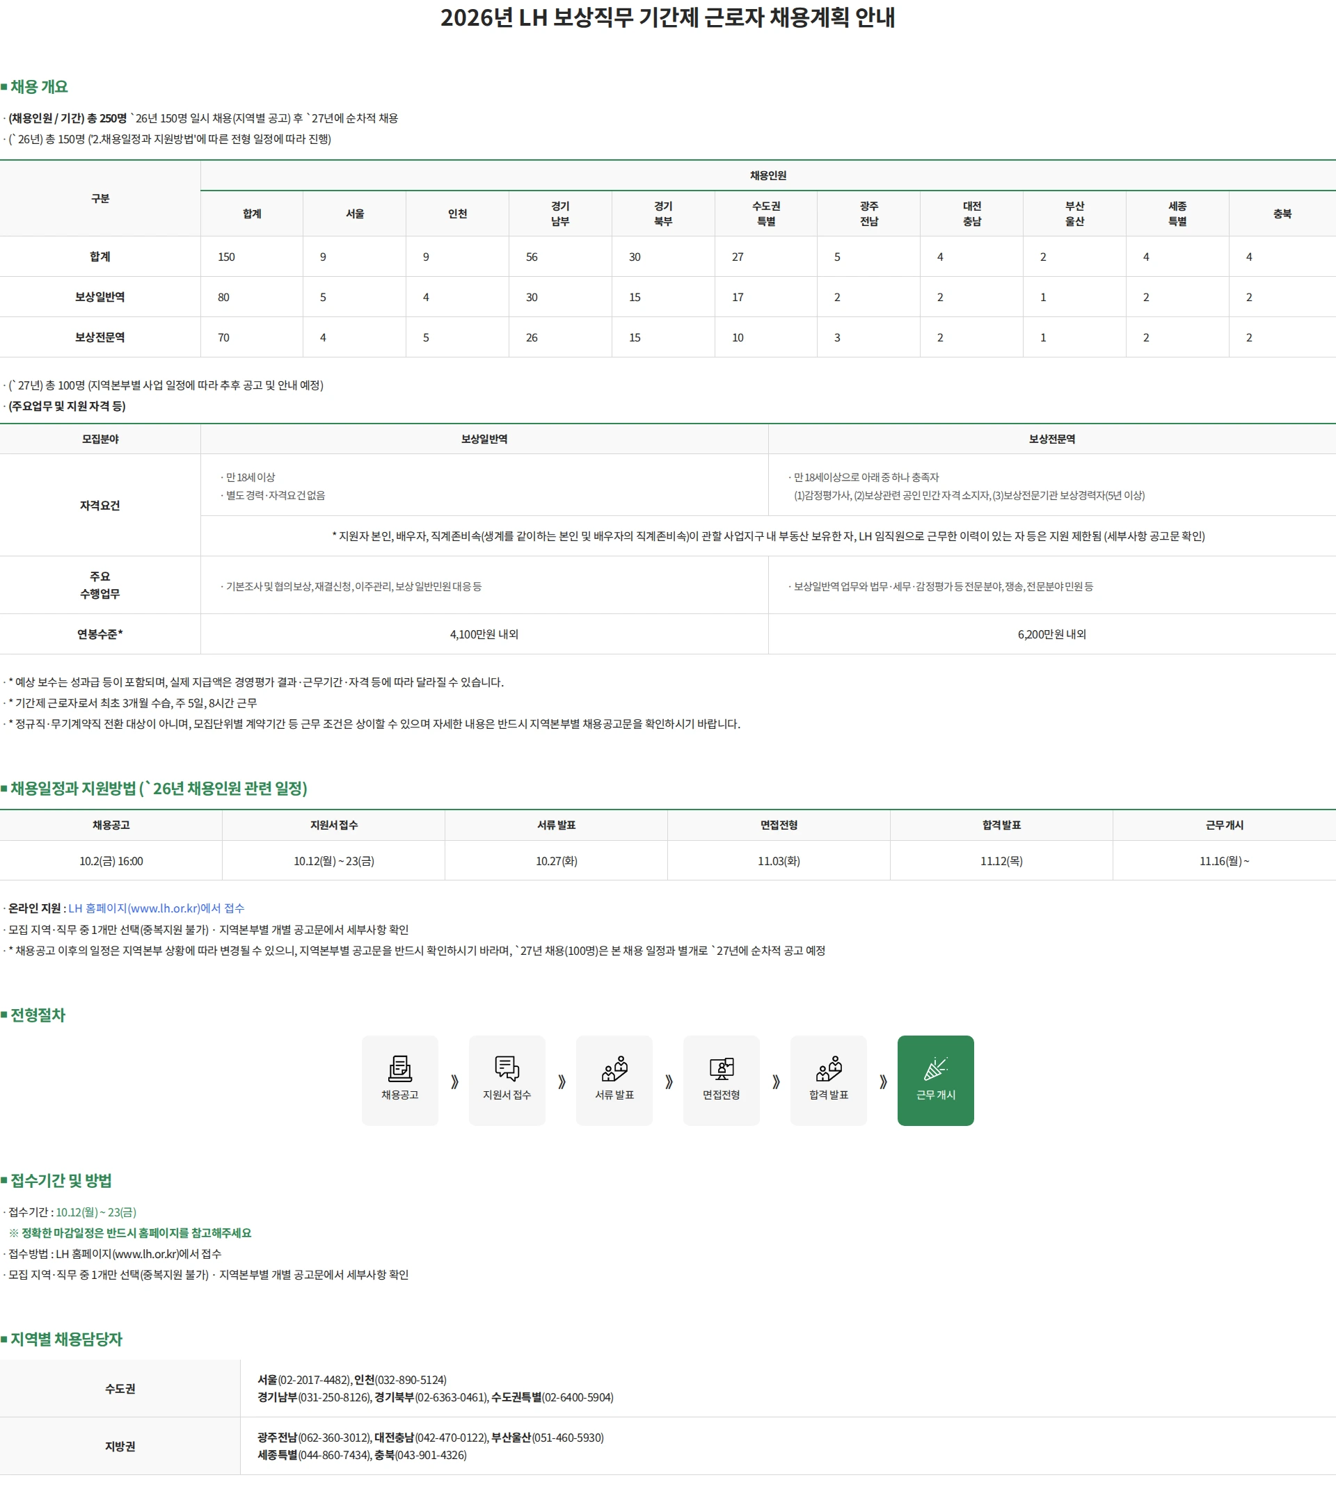Click the 6,200만원 내외 salary cell
The width and height of the screenshot is (1336, 1489).
tap(1051, 634)
